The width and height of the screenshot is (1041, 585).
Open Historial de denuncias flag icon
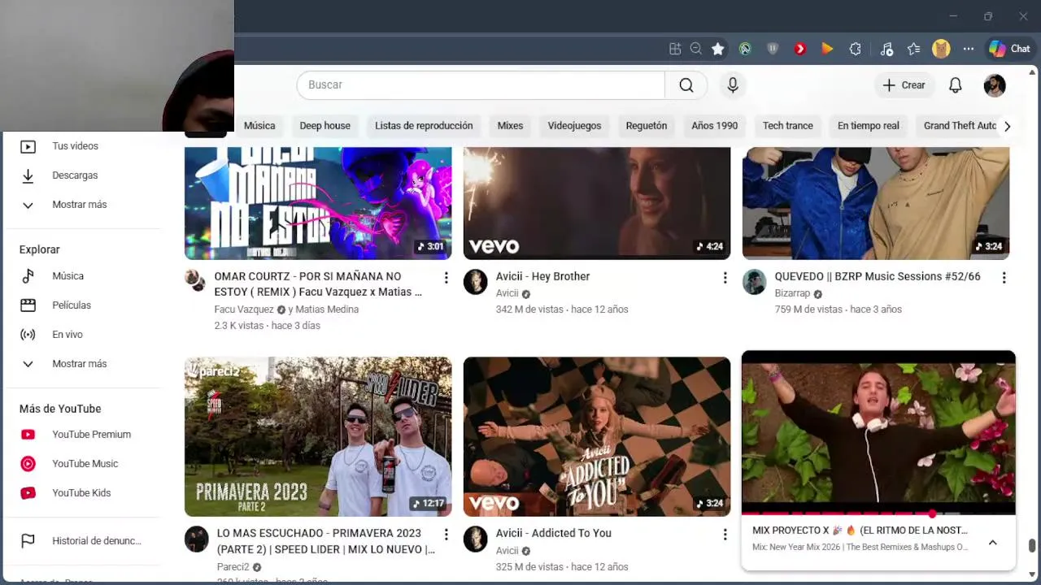click(x=28, y=541)
